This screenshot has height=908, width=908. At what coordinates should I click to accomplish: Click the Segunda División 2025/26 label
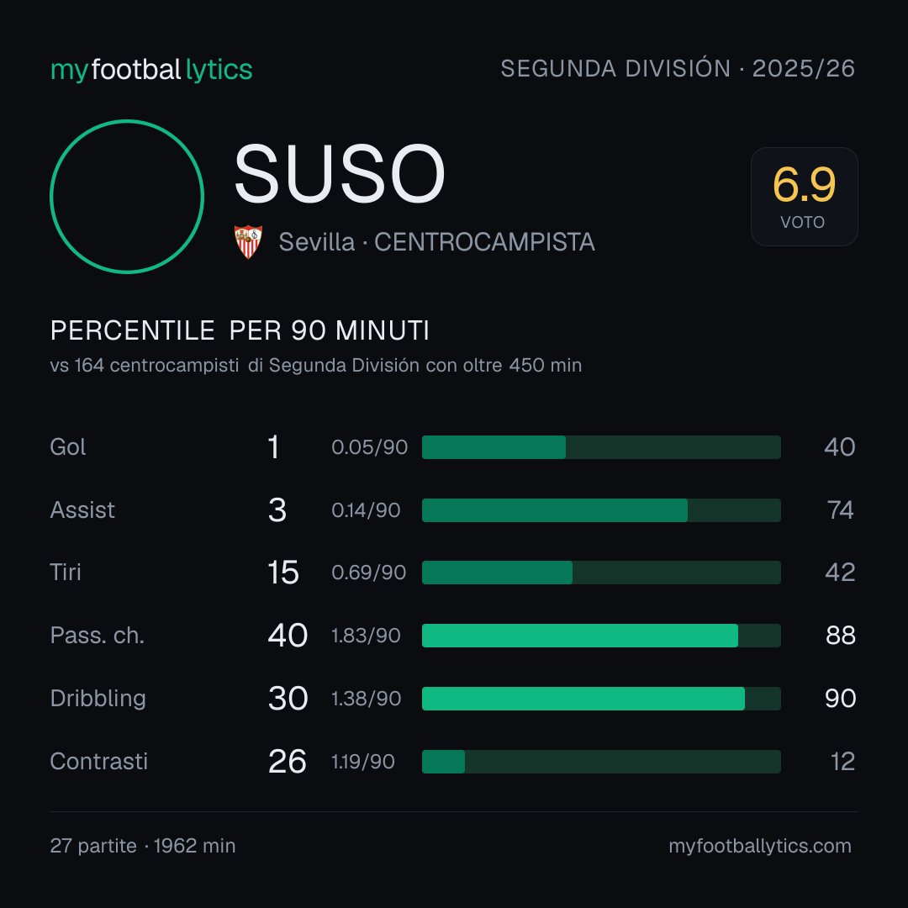point(678,68)
